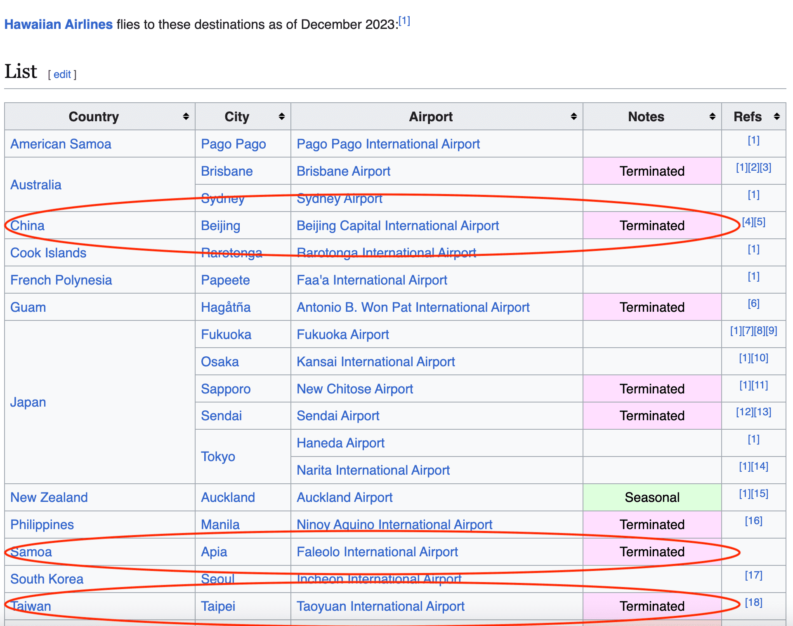
Task: Open the Apia city link
Action: point(214,552)
